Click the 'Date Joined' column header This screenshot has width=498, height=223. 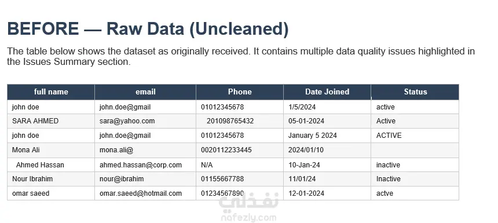327,92
